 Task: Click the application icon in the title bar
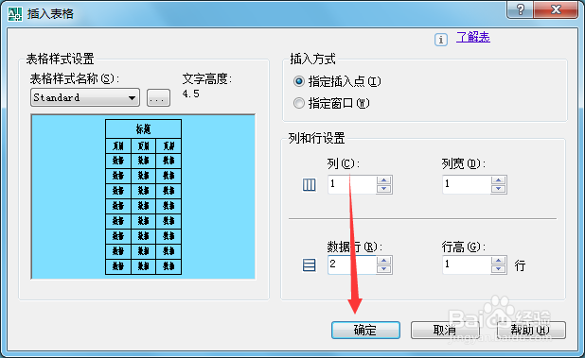(15, 14)
